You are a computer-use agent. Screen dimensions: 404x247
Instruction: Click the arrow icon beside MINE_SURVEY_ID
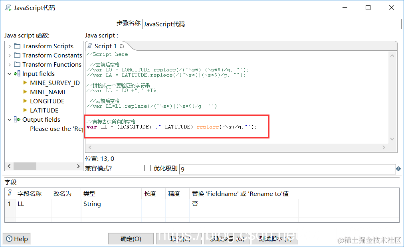pos(25,83)
